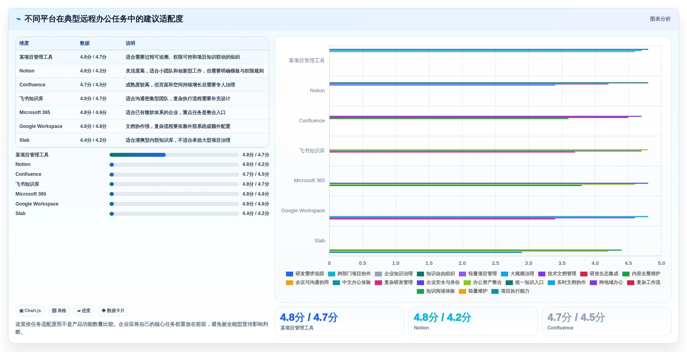Hide the 知识阅读体验 legend entry
687x352 pixels.
(x=436, y=291)
